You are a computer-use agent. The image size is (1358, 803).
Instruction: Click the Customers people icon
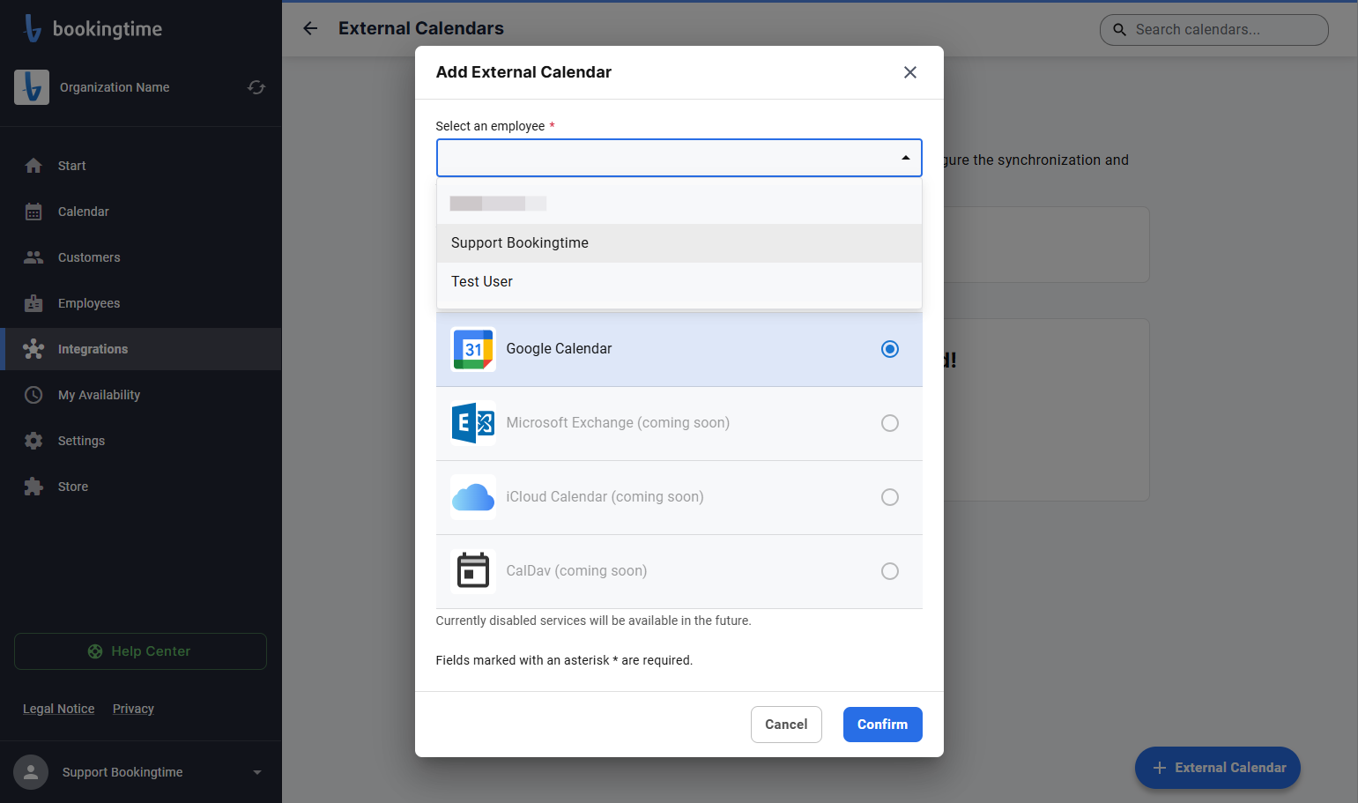click(x=33, y=257)
